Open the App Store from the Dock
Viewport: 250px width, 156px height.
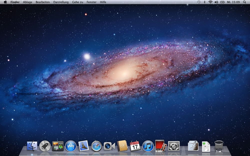(x=71, y=146)
